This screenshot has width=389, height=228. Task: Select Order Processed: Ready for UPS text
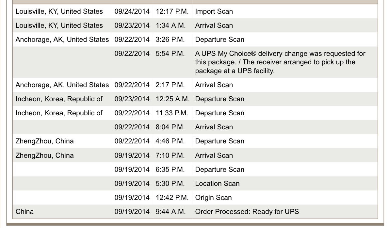(247, 212)
